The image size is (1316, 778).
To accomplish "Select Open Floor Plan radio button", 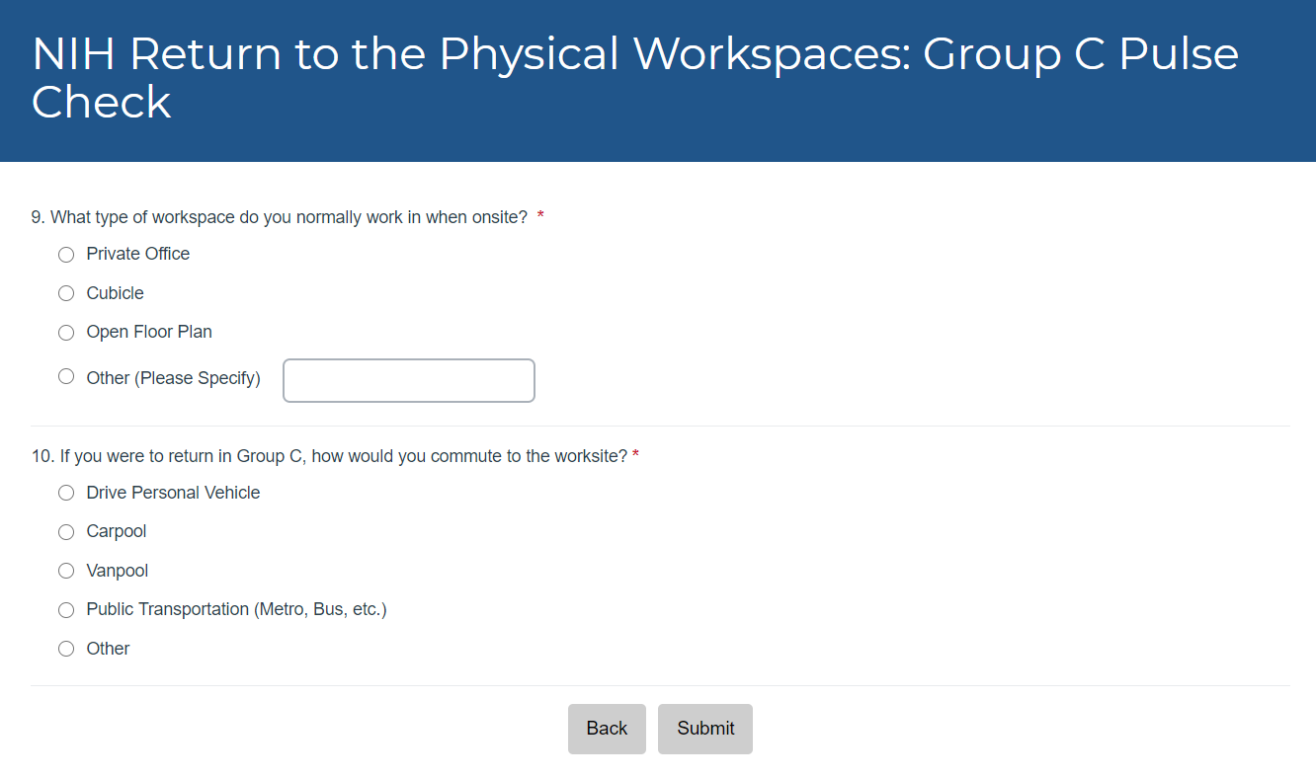I will 66,333.
